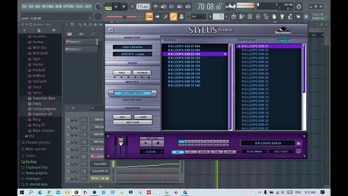This screenshot has height=196, width=348.
Task: Expand the Channel presets folder
Action: coord(38,142)
